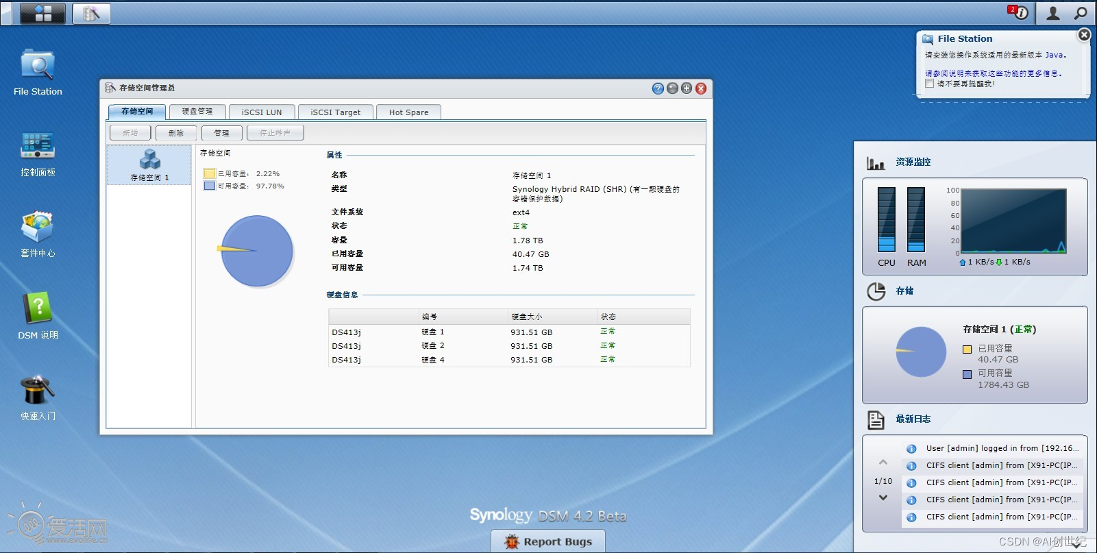Click the 资源监控 widget title
Image resolution: width=1097 pixels, height=553 pixels.
[x=913, y=162]
